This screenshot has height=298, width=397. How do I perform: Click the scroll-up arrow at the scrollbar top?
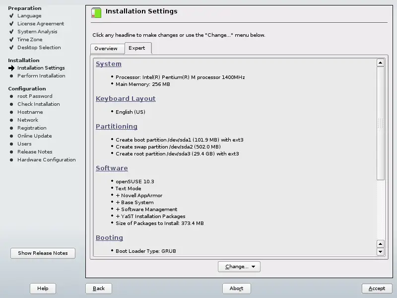pos(380,63)
